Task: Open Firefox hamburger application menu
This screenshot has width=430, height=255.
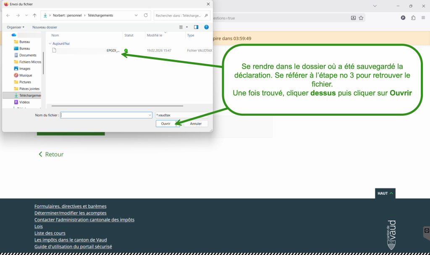Action: click(423, 18)
